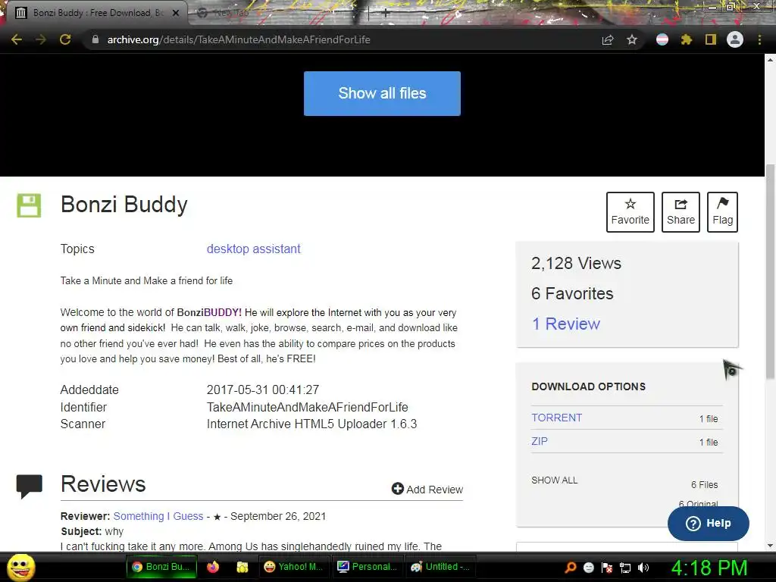The height and width of the screenshot is (582, 776).
Task: Click the Show all files button
Action: coord(382,93)
